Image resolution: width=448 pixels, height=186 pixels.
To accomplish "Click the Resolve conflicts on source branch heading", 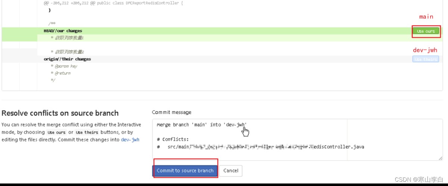I will (60, 113).
